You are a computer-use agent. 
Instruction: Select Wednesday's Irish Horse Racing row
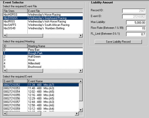pyautogui.click(x=43, y=21)
